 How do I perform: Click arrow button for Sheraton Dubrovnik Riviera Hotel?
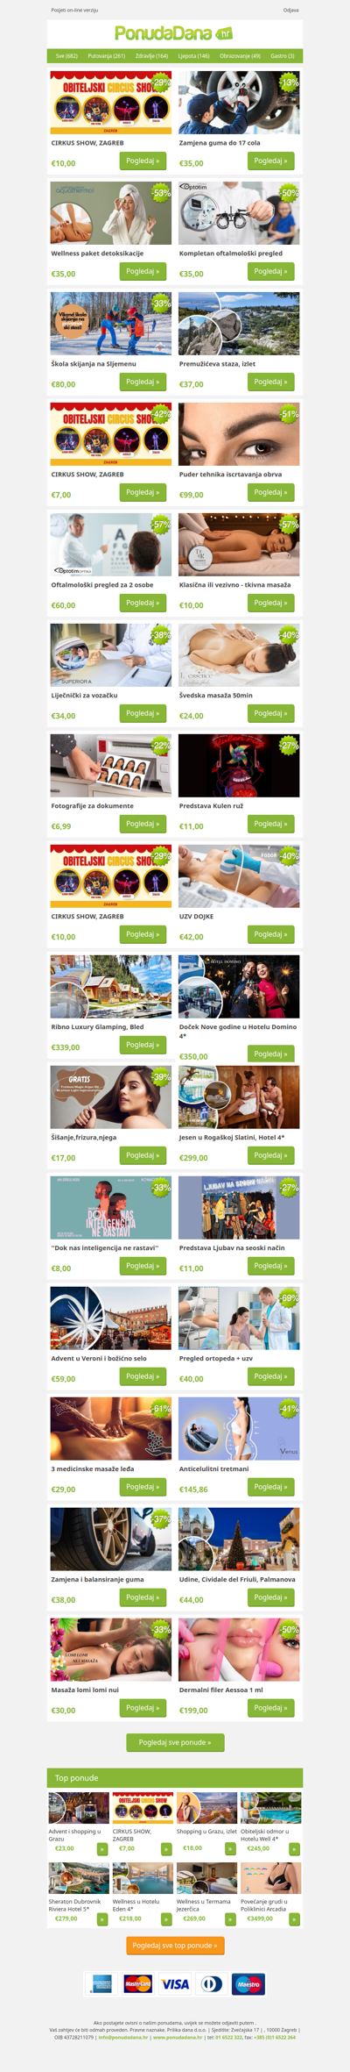(x=102, y=1918)
